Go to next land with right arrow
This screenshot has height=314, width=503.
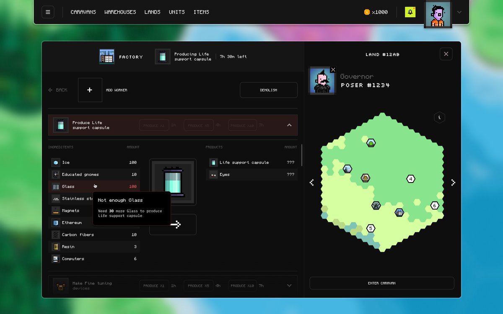pyautogui.click(x=453, y=183)
